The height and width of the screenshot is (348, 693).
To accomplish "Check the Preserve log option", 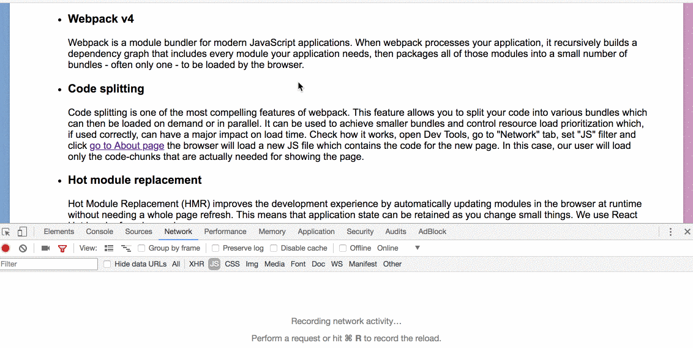I will click(215, 248).
